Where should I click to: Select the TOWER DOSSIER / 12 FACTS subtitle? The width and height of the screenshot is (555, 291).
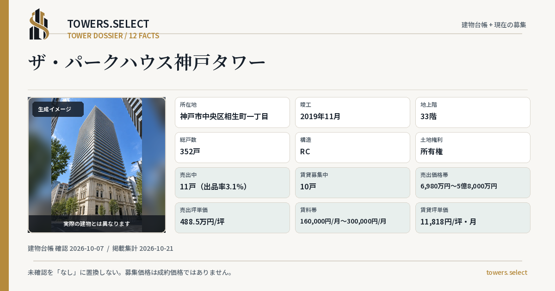point(113,36)
